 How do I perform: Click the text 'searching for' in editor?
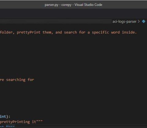(20, 80)
